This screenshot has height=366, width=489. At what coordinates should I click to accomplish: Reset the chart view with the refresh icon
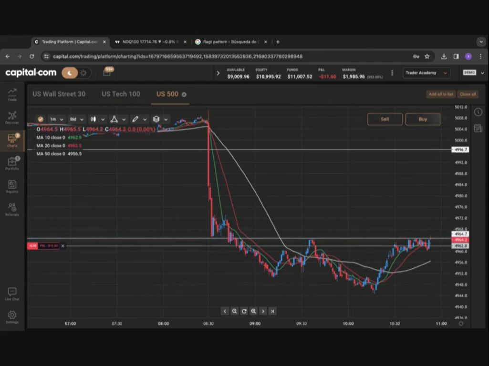pyautogui.click(x=244, y=311)
